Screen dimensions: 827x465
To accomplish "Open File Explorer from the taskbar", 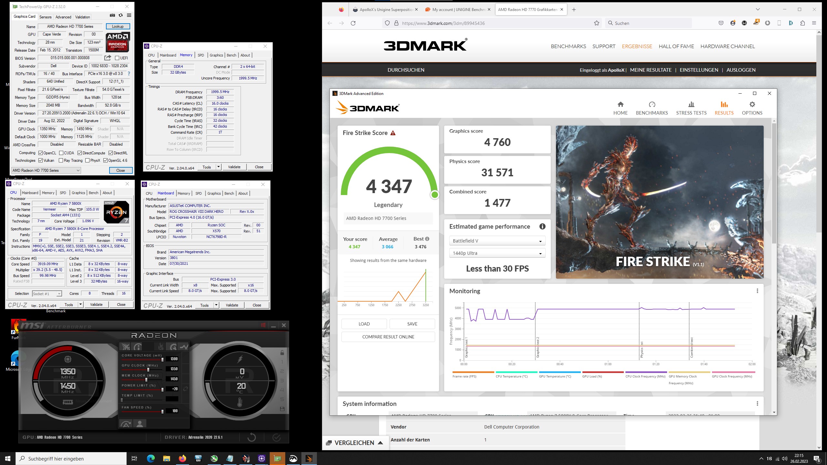I will (166, 459).
